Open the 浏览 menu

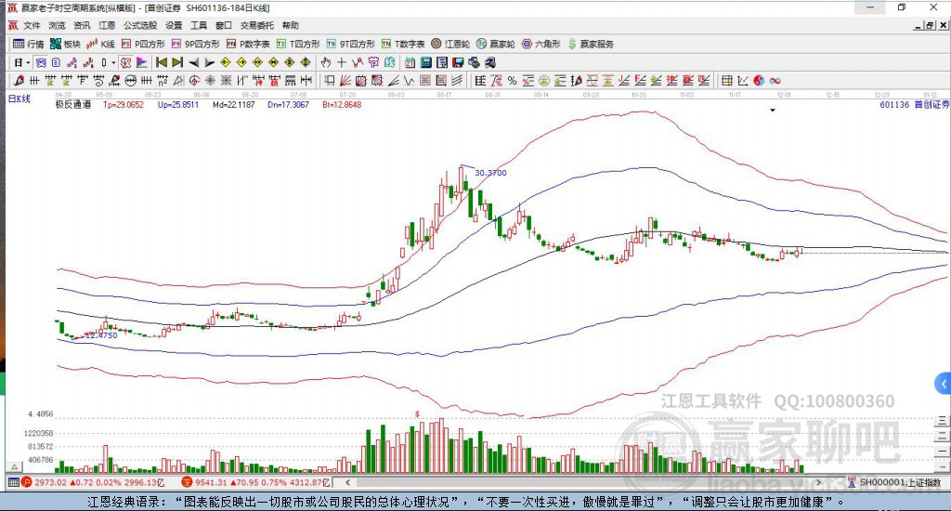pos(57,25)
